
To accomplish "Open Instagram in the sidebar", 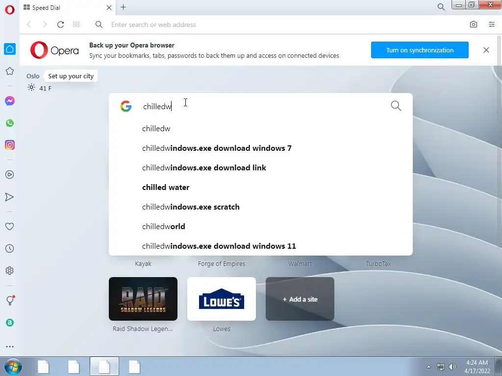I will click(10, 145).
